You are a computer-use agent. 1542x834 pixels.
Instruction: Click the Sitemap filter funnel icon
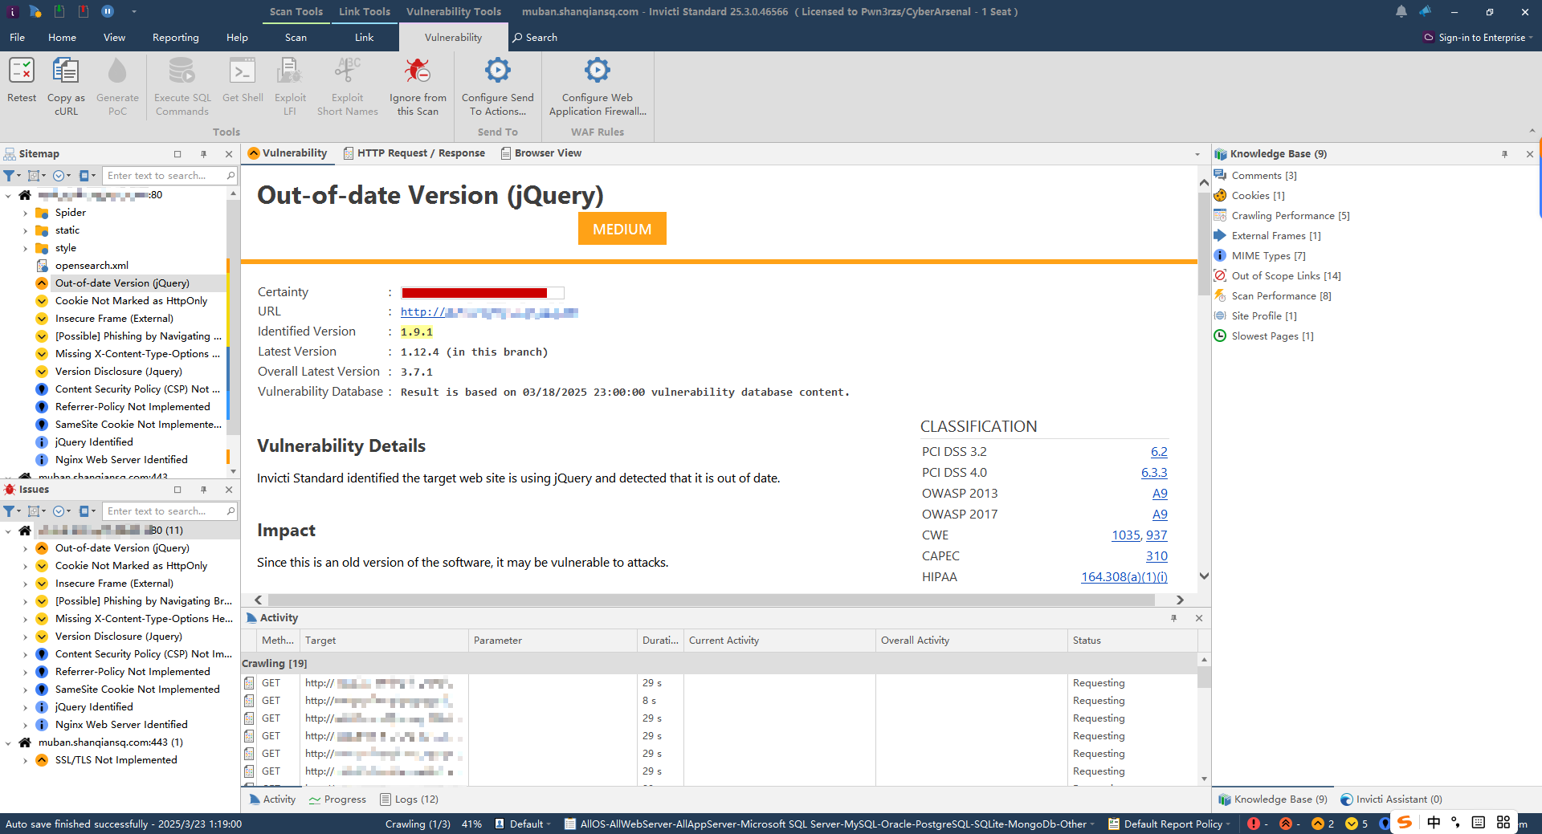click(x=10, y=176)
